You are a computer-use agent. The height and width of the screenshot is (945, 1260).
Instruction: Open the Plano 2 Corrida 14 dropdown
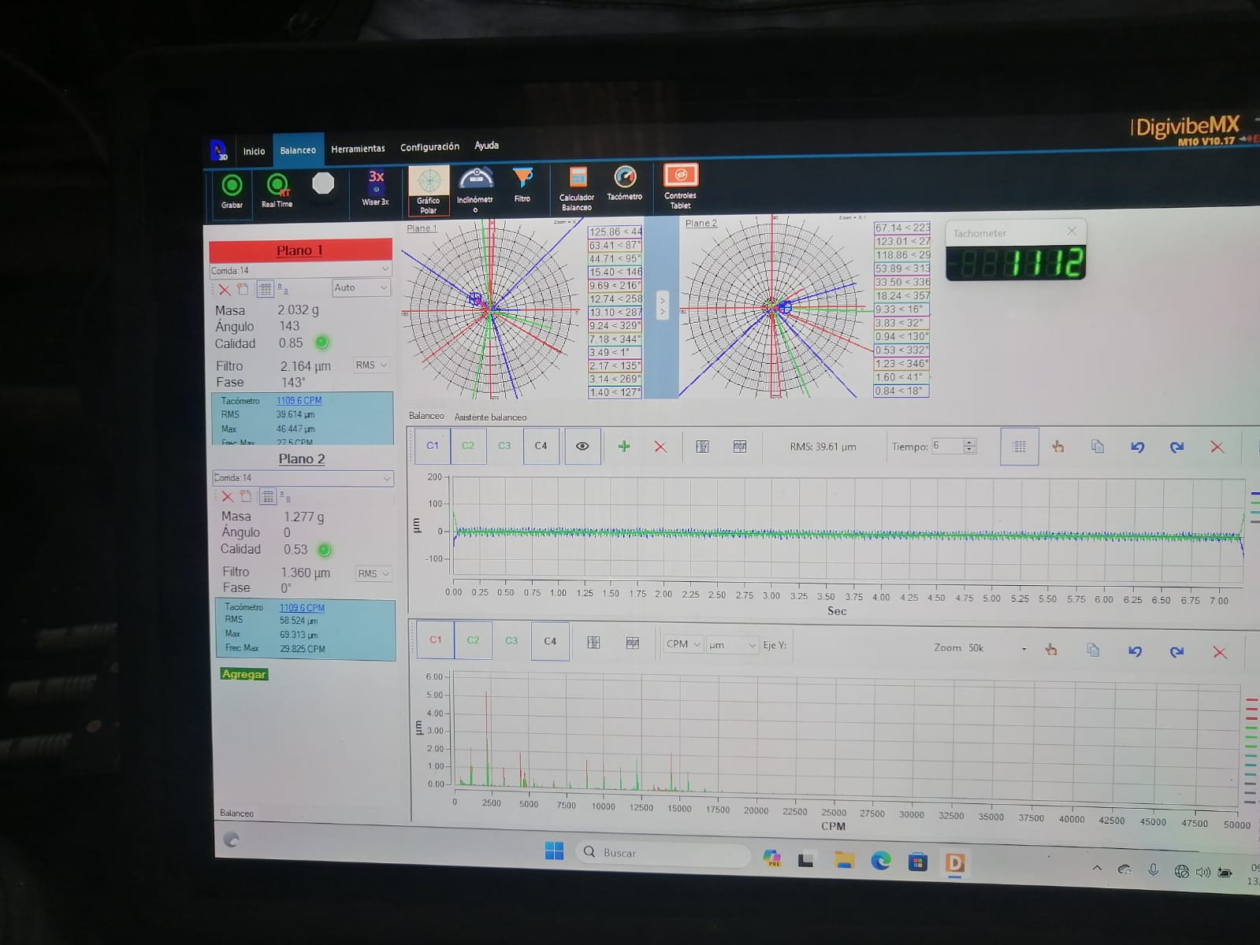pos(303,478)
